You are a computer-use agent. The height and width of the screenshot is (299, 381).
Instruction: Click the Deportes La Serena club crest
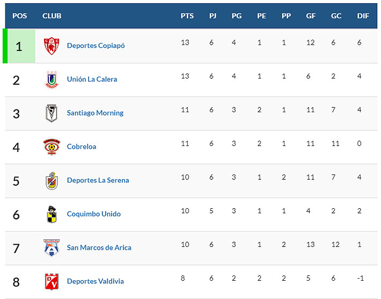pyautogui.click(x=52, y=180)
